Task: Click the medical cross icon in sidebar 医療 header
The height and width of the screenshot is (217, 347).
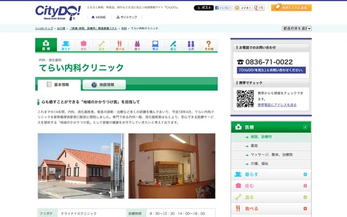Action: (x=239, y=127)
